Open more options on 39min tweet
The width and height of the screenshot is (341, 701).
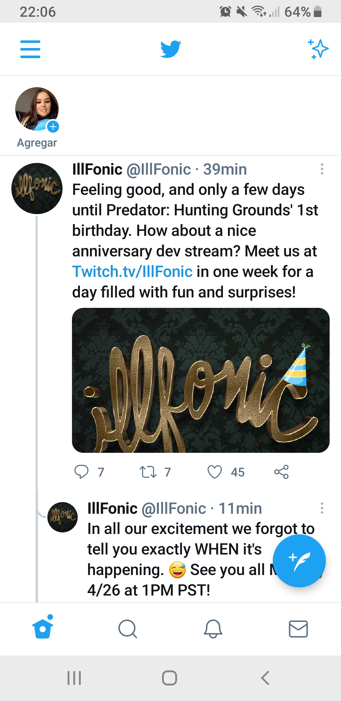[322, 169]
